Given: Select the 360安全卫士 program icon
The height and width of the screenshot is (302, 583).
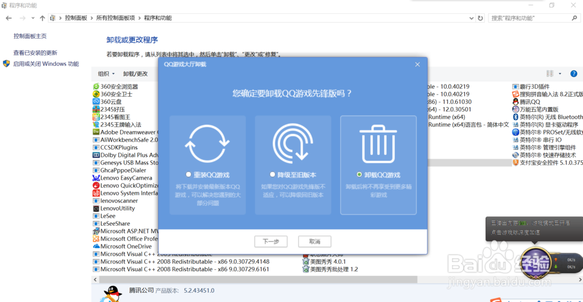Looking at the screenshot, I should pyautogui.click(x=96, y=94).
